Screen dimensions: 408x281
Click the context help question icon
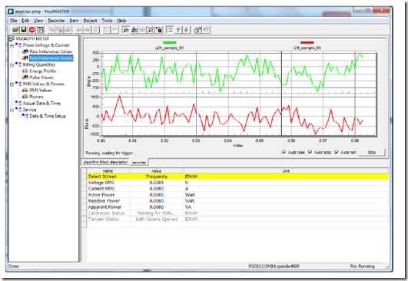206,30
